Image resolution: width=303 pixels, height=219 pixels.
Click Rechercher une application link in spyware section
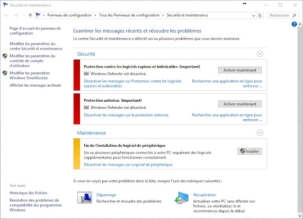[x=227, y=83]
